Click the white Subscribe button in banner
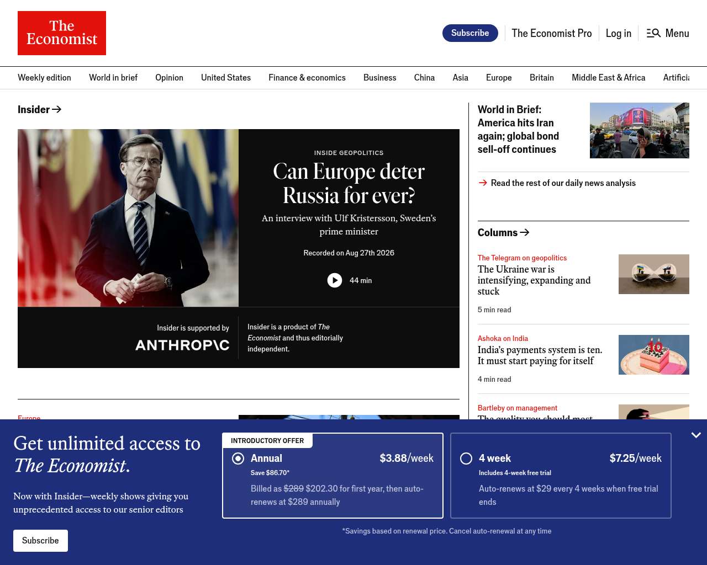707x565 pixels. click(40, 541)
